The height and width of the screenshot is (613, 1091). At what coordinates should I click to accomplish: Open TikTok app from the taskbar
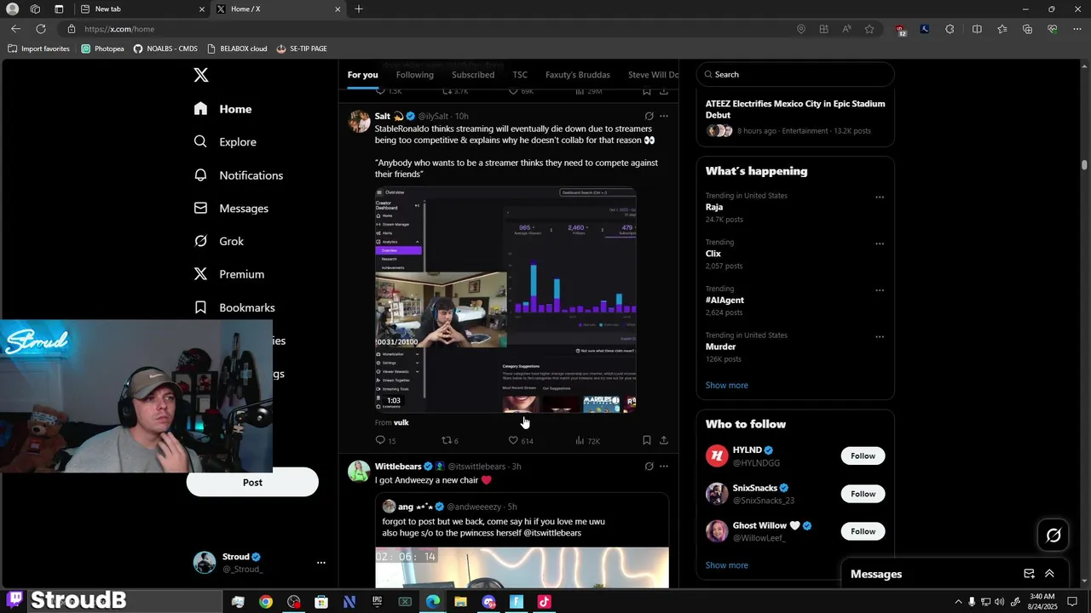tap(544, 602)
